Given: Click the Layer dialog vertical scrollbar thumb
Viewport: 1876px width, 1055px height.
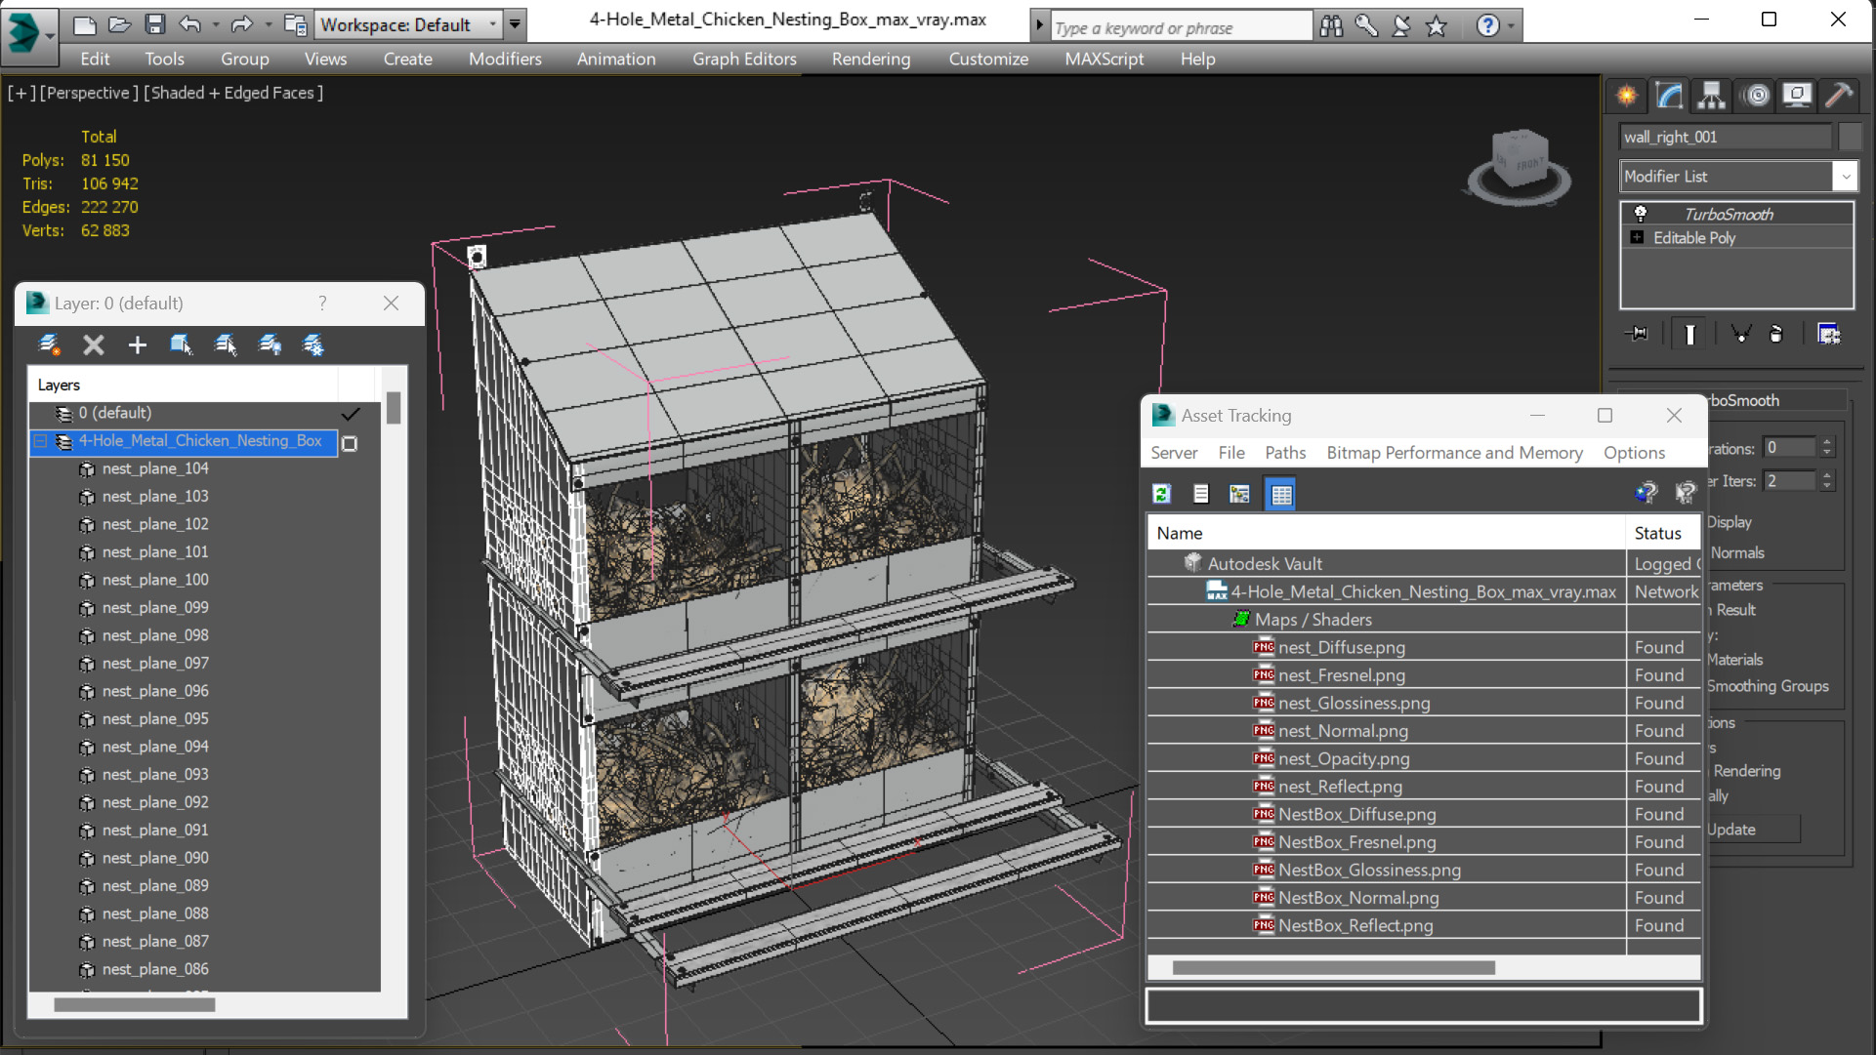Looking at the screenshot, I should point(394,408).
